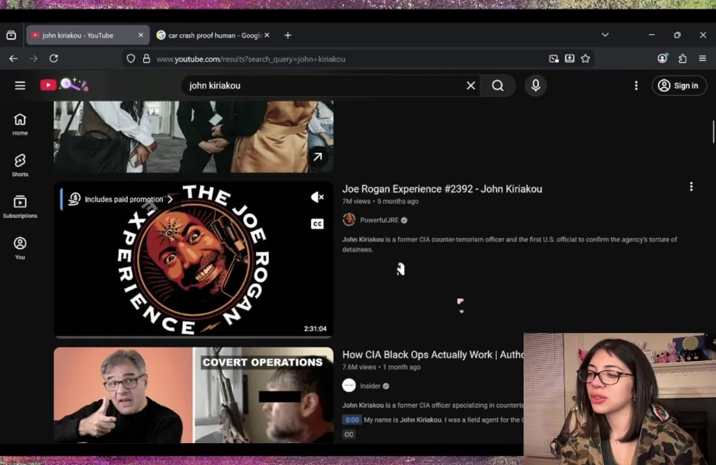
Task: Open browser extensions puzzle icon
Action: point(682,58)
